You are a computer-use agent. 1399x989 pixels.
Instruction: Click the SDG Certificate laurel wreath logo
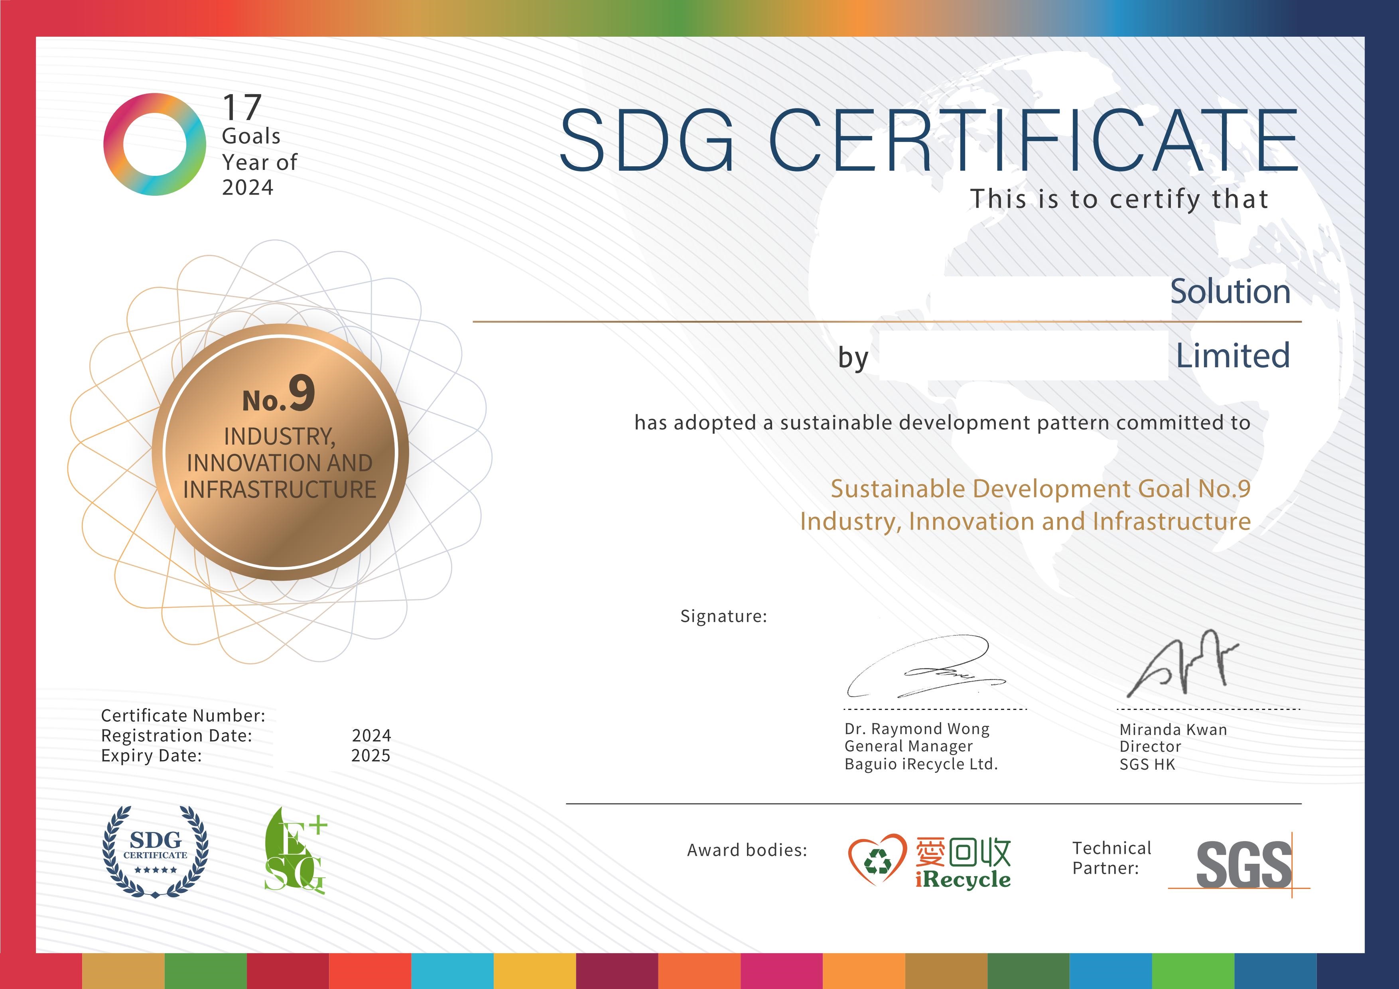[x=156, y=851]
